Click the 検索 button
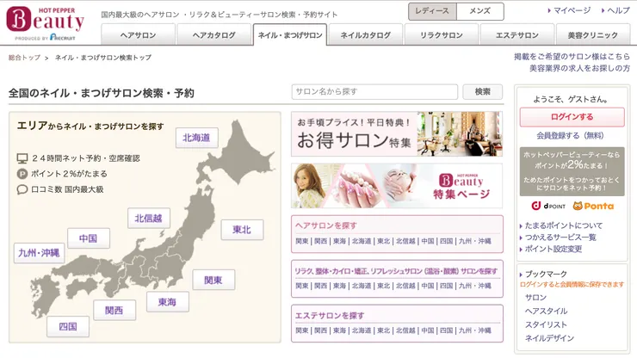637x358 pixels. coord(483,92)
